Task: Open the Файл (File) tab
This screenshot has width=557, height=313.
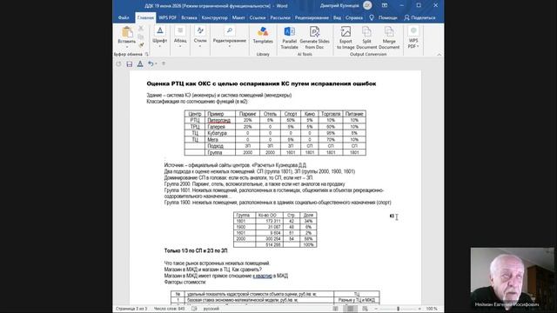Action: coord(124,17)
